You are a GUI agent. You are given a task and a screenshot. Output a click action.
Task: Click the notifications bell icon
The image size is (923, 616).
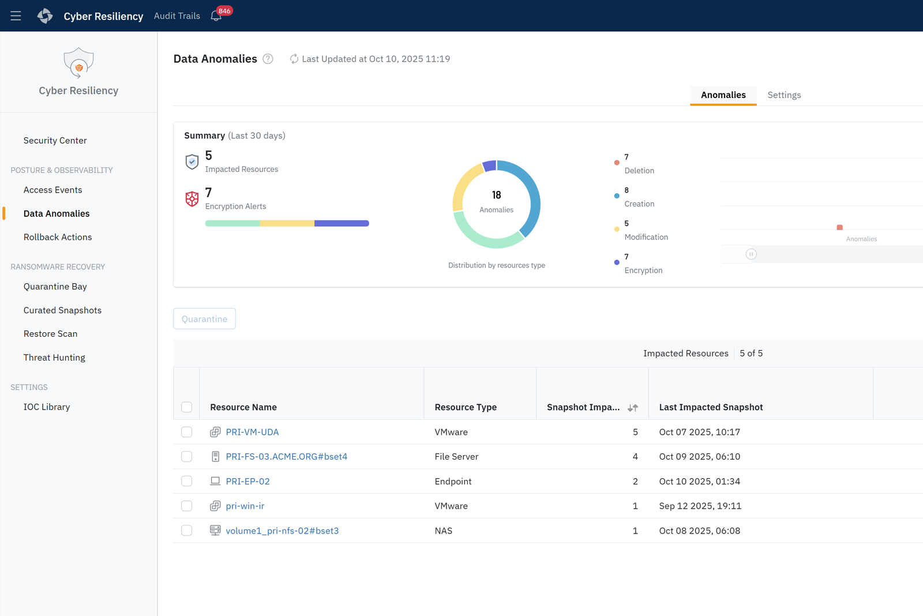(x=216, y=16)
